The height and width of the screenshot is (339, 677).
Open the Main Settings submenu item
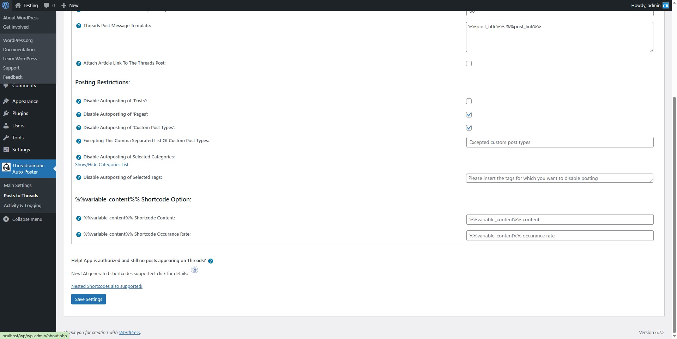(x=18, y=186)
